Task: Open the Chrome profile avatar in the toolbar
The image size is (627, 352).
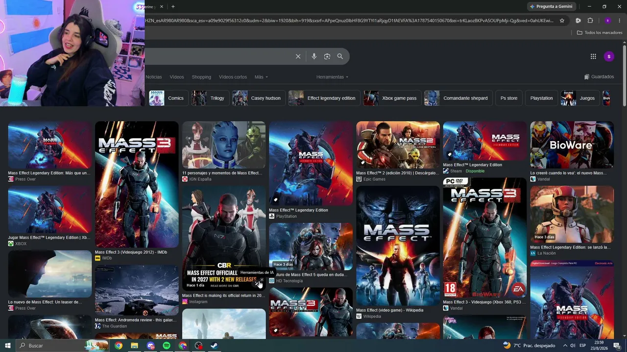Action: coord(607,21)
